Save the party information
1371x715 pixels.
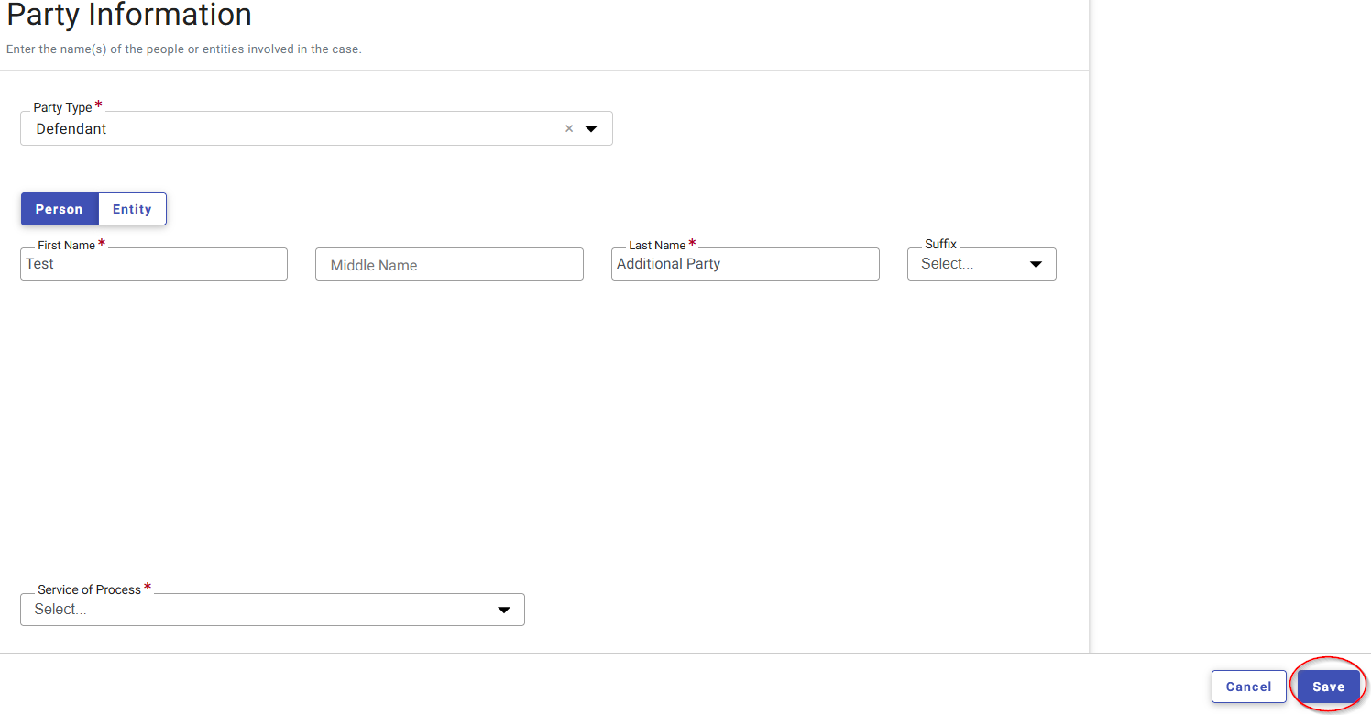pyautogui.click(x=1329, y=686)
